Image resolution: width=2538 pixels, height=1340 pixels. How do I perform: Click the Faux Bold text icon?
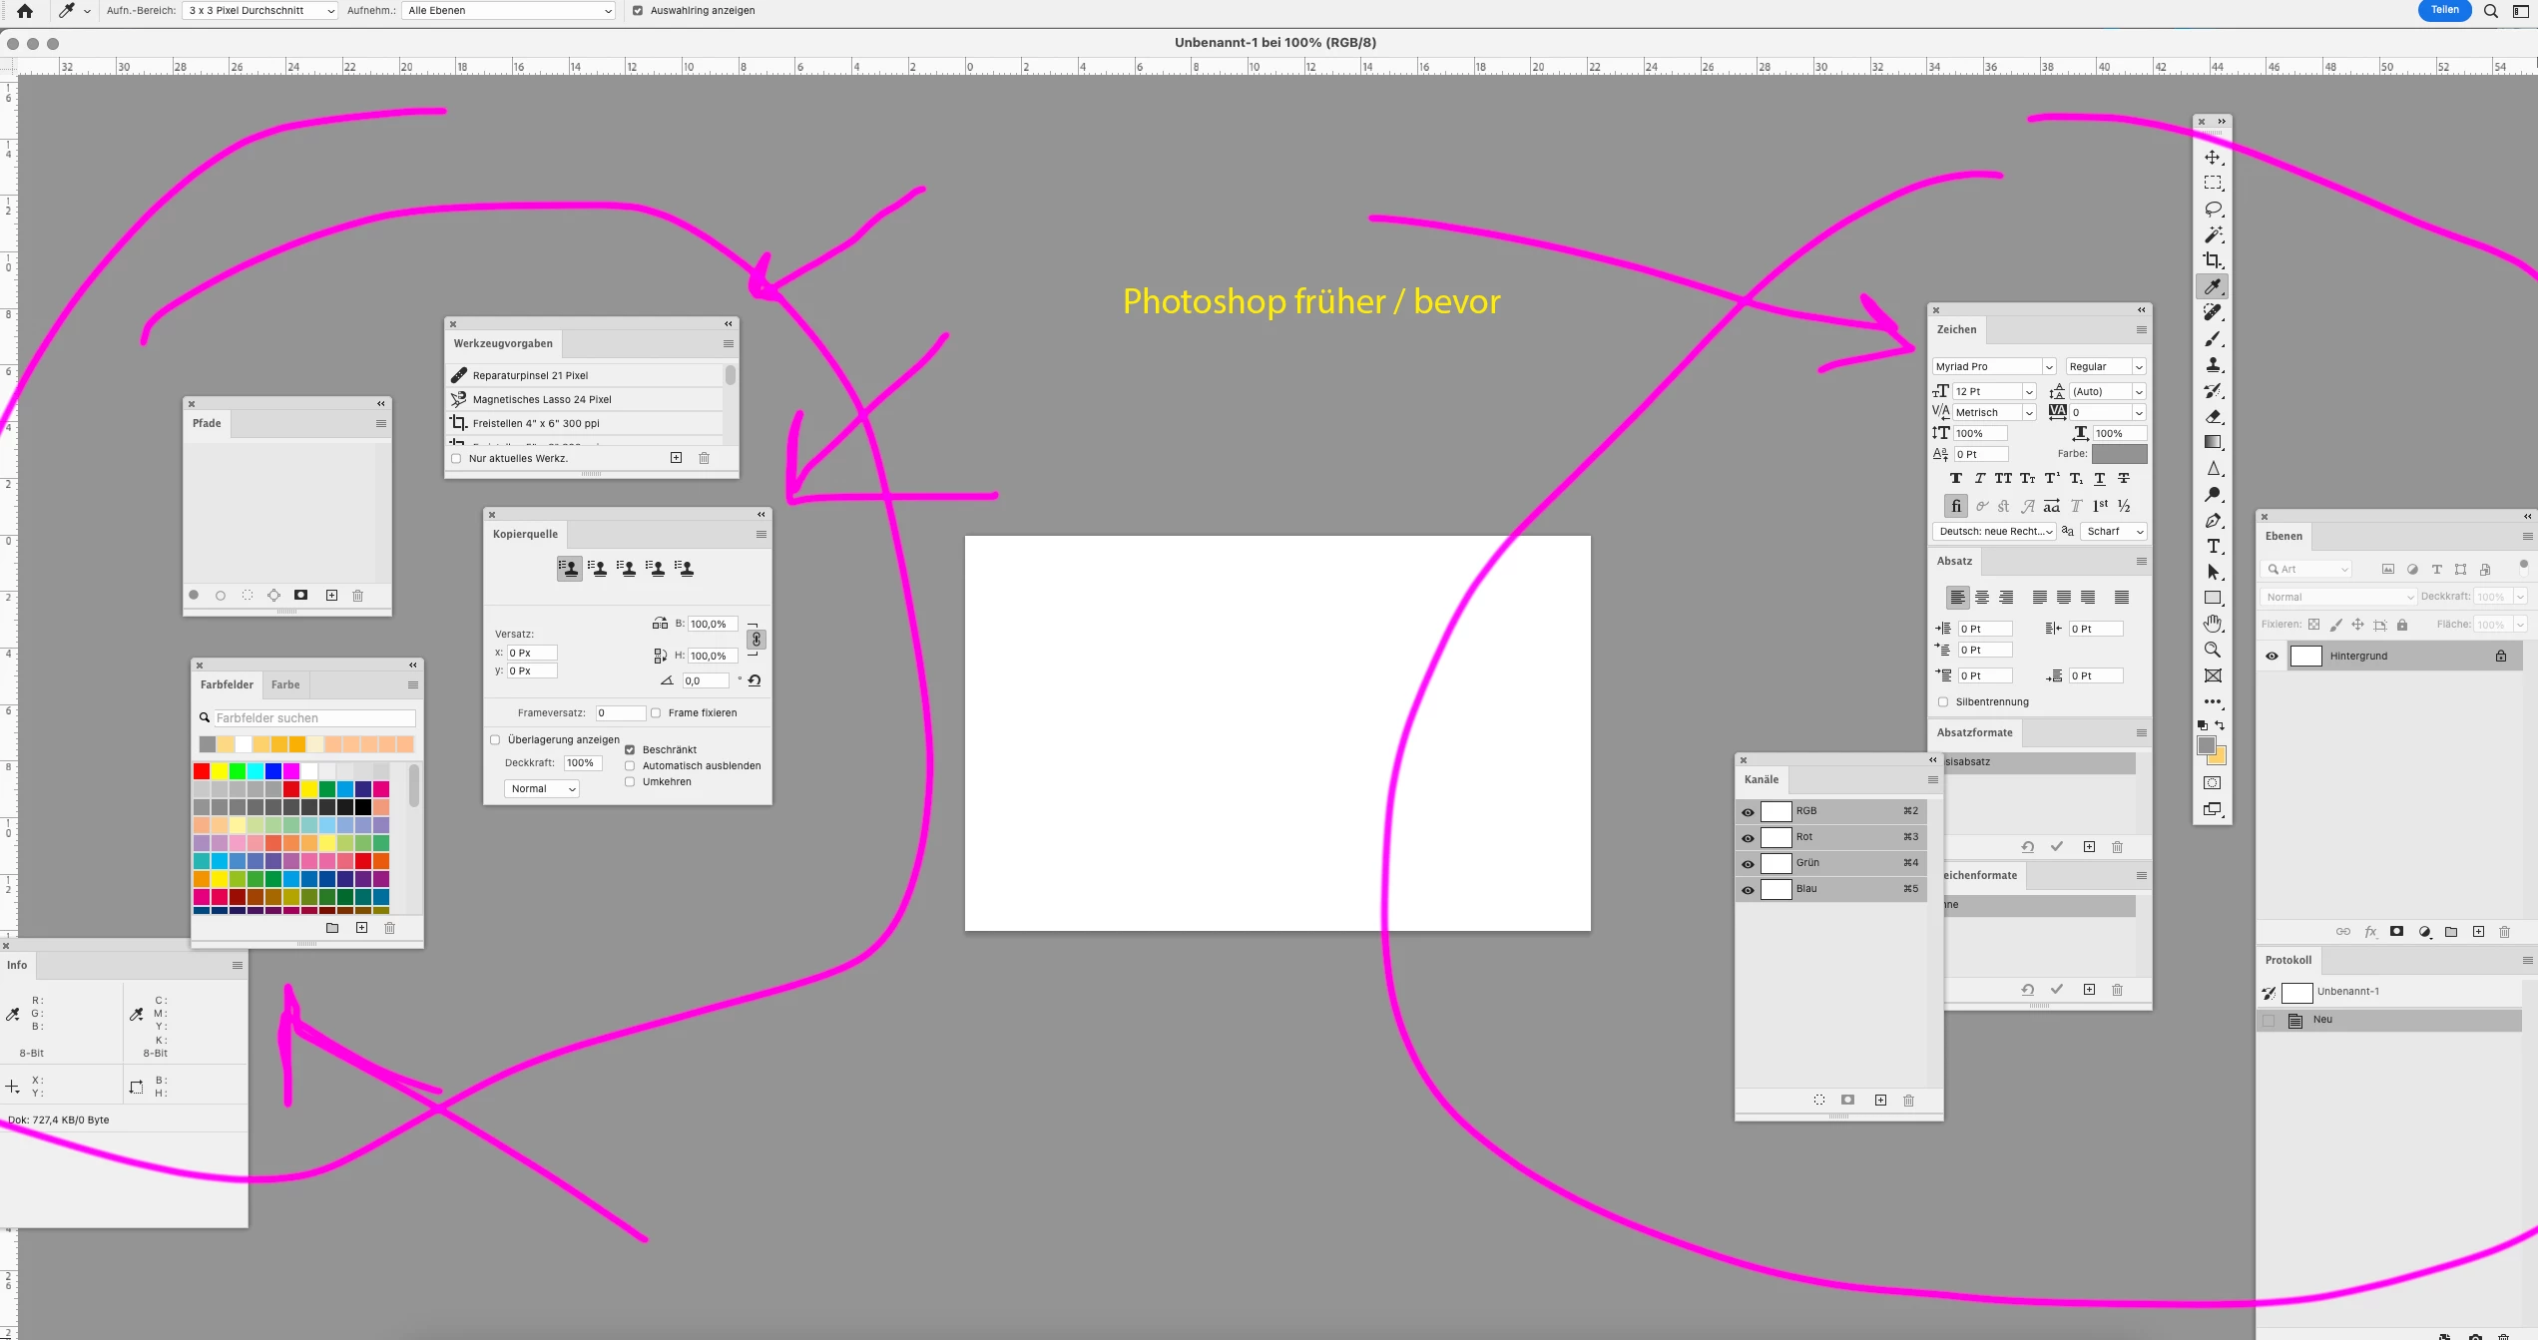pyautogui.click(x=1955, y=479)
